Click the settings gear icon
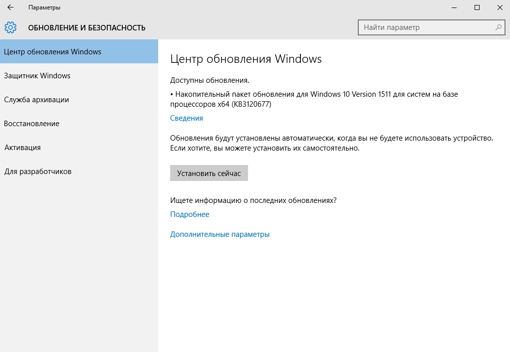The height and width of the screenshot is (352, 510). (x=10, y=27)
